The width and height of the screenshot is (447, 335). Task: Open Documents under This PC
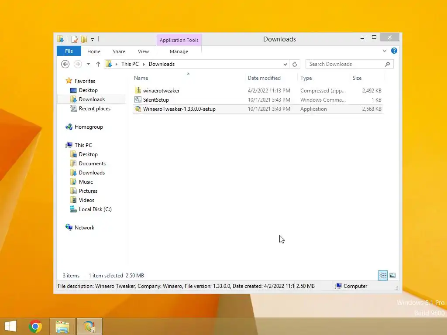pos(92,164)
